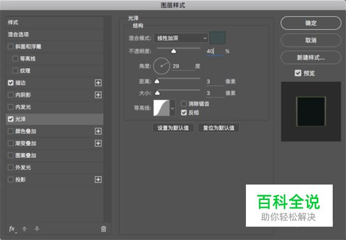Click 复位为默认值 button
The height and width of the screenshot is (240, 346).
point(219,128)
